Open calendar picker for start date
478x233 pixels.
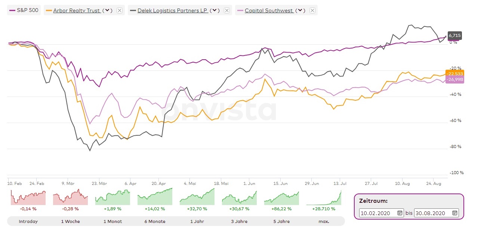click(x=400, y=213)
